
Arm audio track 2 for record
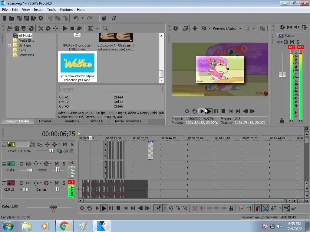(21, 164)
